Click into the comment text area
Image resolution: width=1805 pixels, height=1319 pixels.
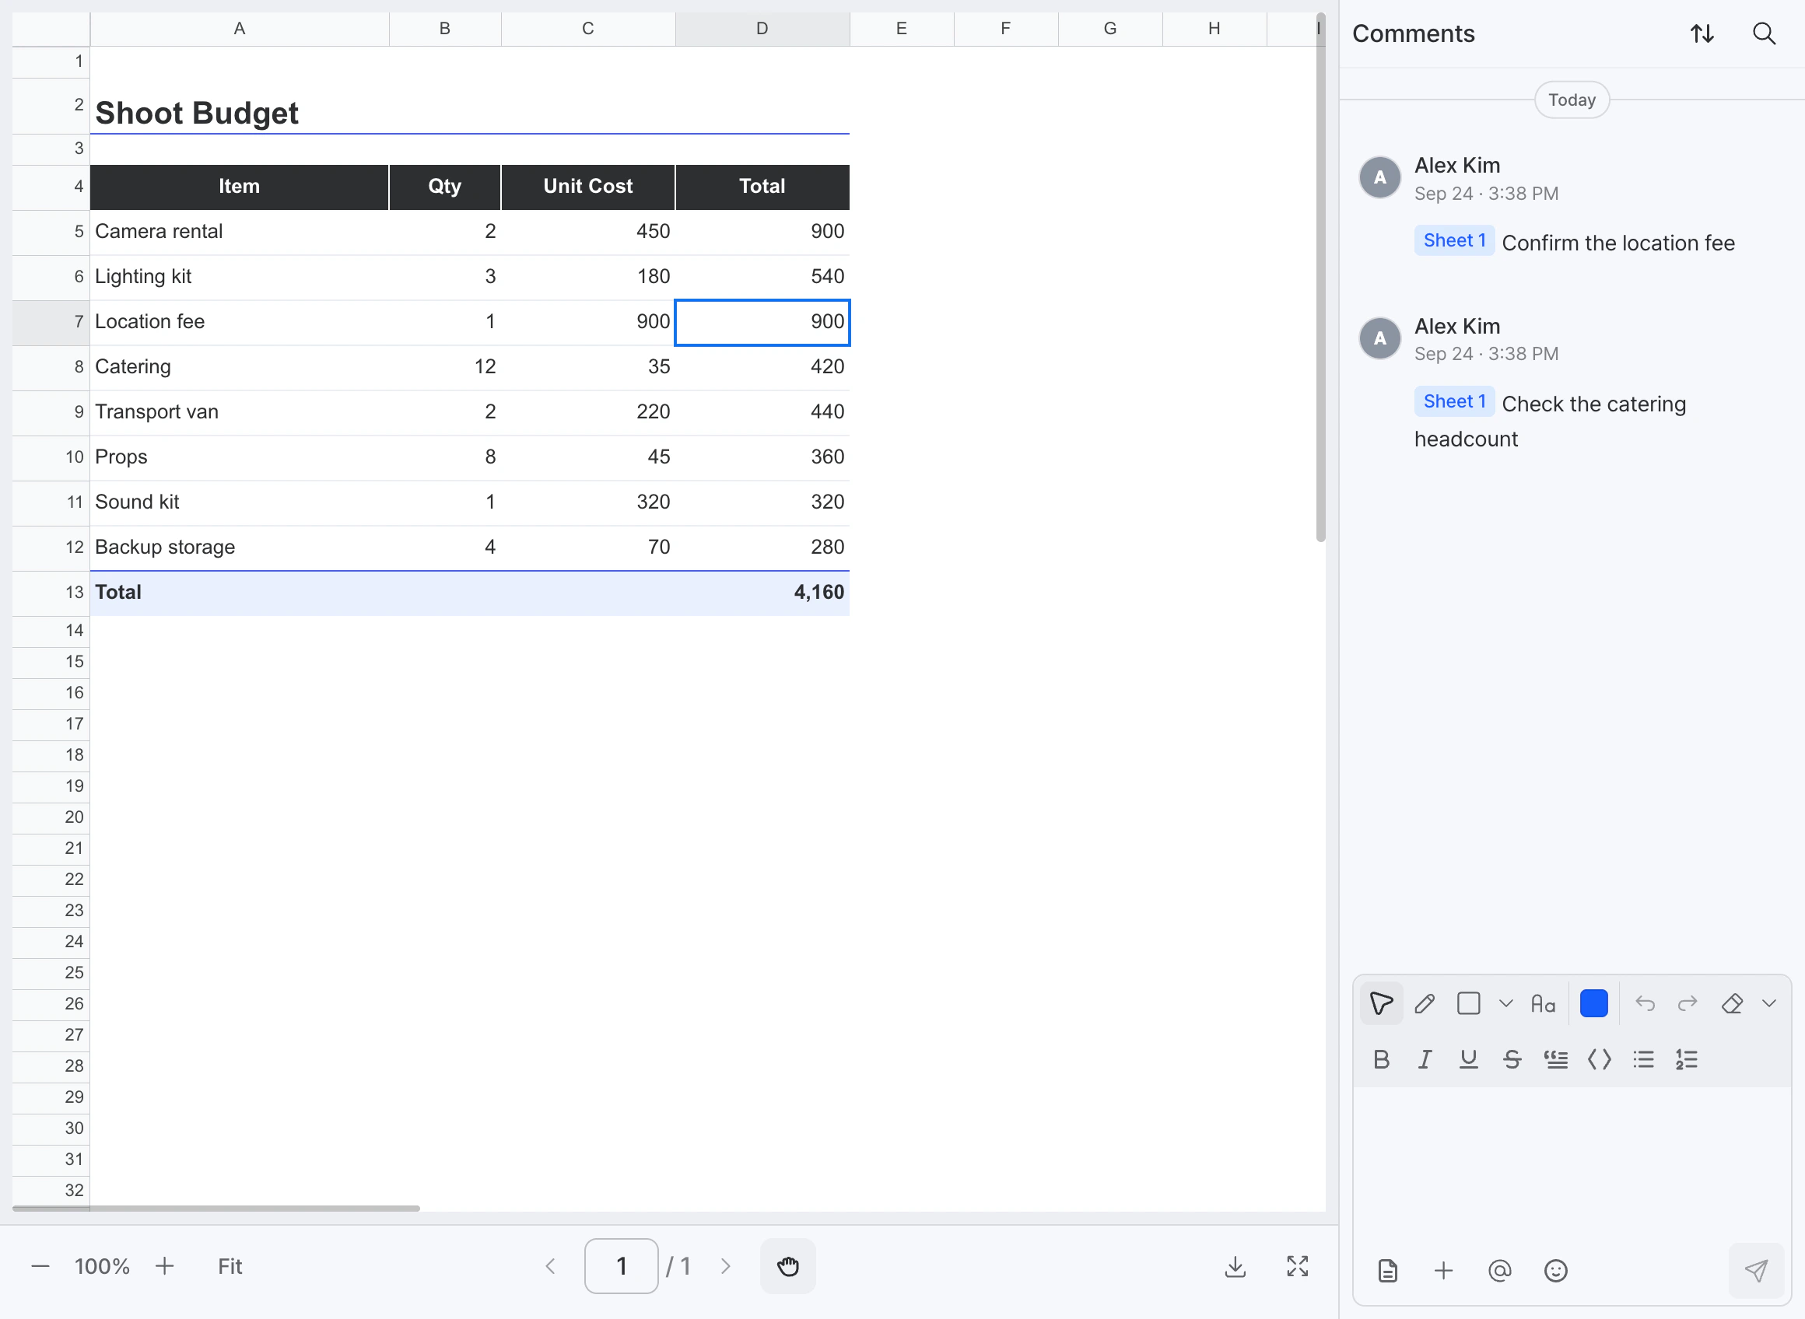point(1572,1162)
